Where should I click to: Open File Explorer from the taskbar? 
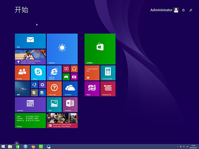point(10,147)
